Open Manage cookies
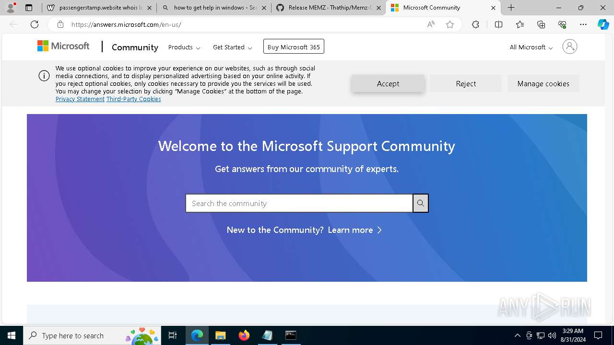This screenshot has width=614, height=345. [x=543, y=83]
